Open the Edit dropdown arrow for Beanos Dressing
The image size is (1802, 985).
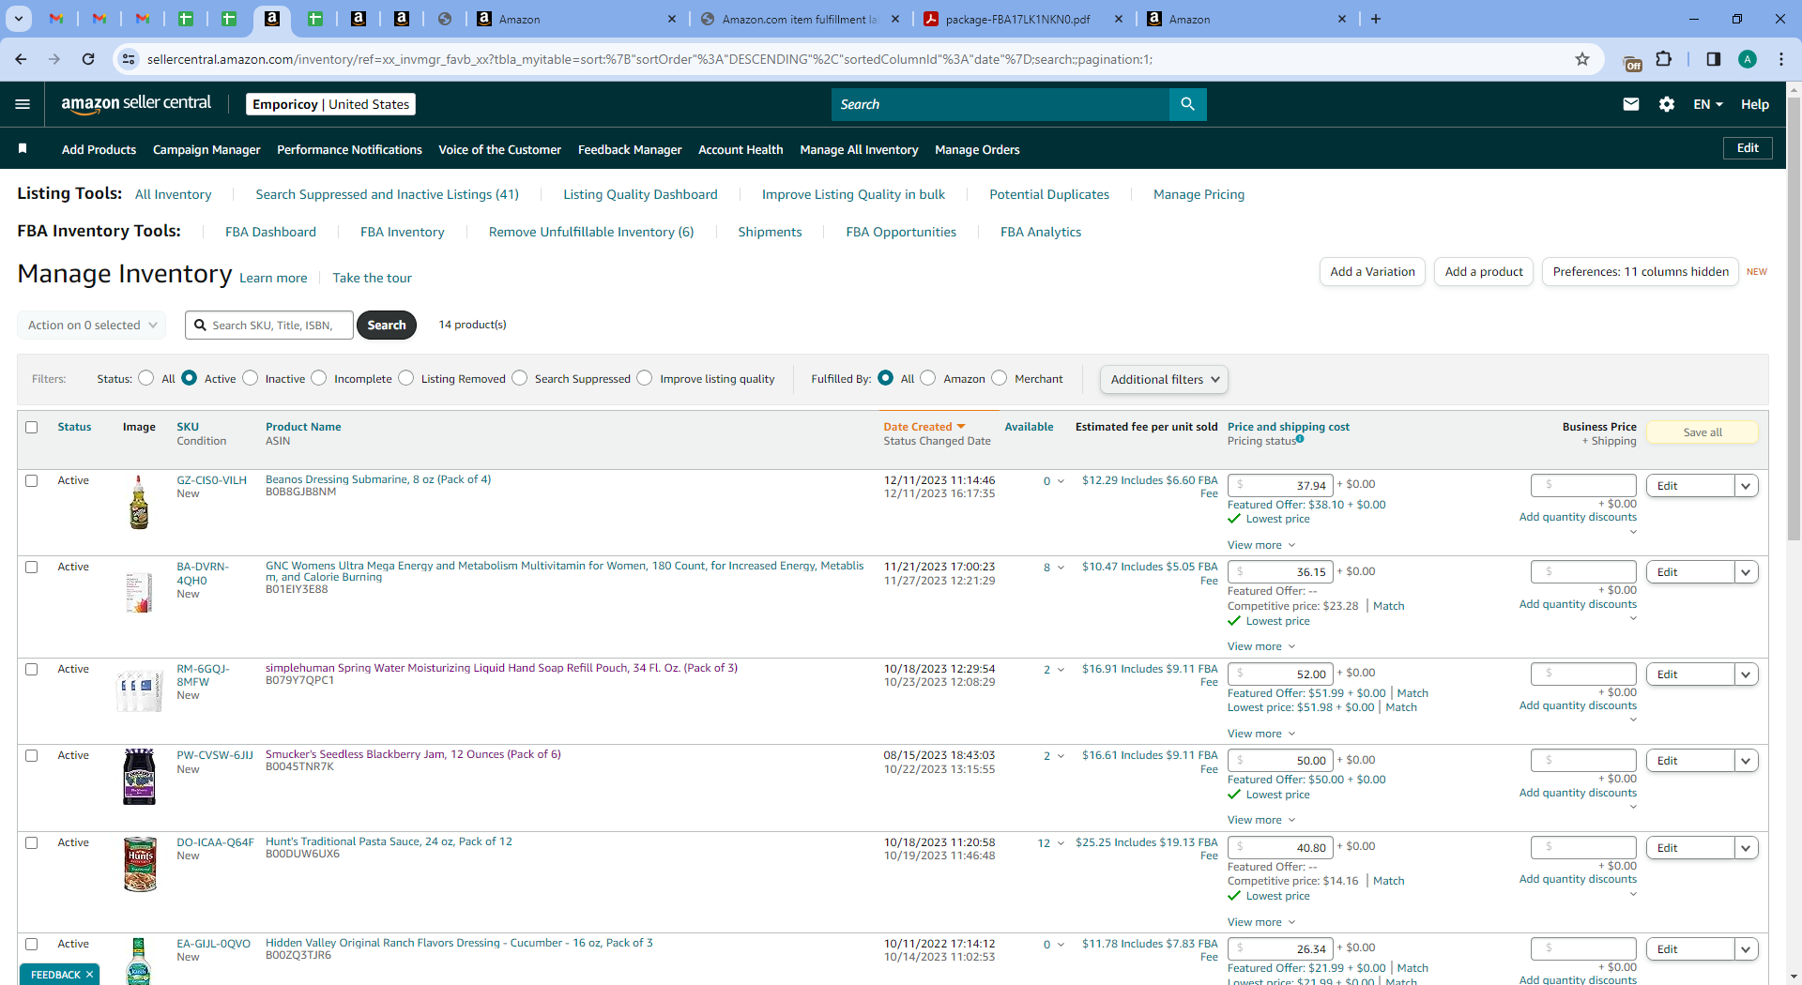click(x=1746, y=486)
